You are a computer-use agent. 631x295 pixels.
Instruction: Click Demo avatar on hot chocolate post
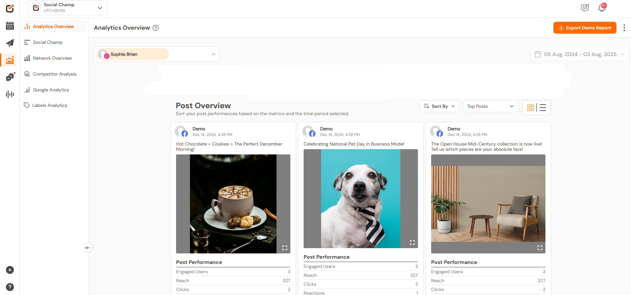point(181,131)
